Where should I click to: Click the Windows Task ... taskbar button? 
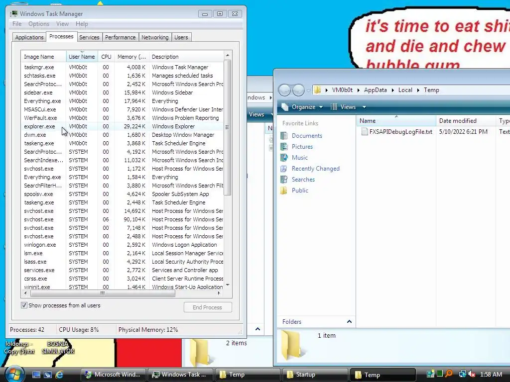180,375
